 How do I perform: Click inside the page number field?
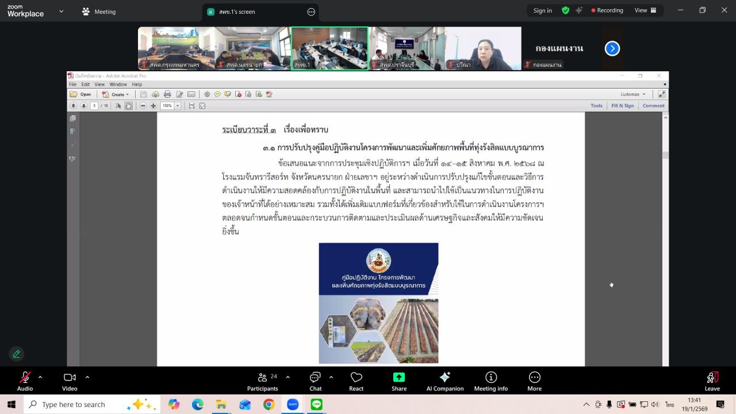click(x=93, y=105)
